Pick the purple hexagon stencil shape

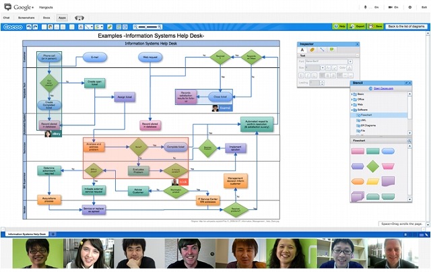point(358,166)
